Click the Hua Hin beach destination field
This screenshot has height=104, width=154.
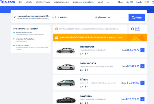(73, 17)
